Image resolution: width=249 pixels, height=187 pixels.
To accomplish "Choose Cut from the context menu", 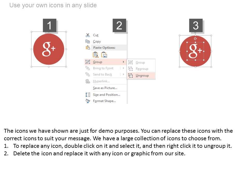I will [106, 35].
